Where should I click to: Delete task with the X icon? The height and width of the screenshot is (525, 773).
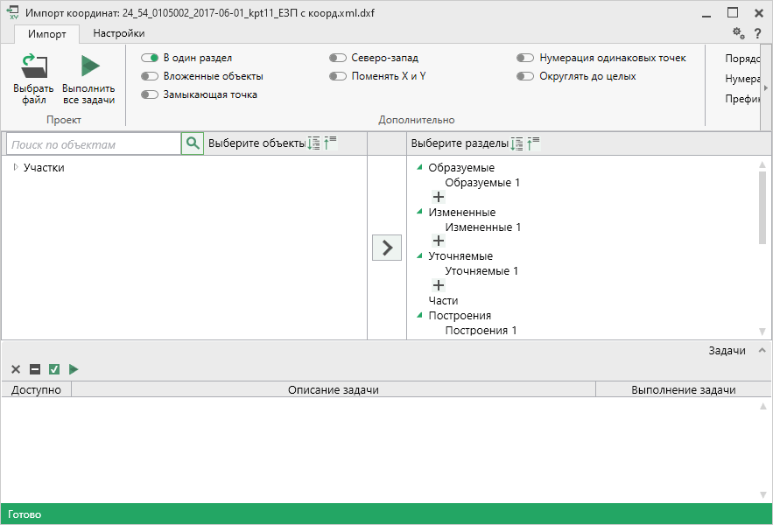[x=16, y=369]
